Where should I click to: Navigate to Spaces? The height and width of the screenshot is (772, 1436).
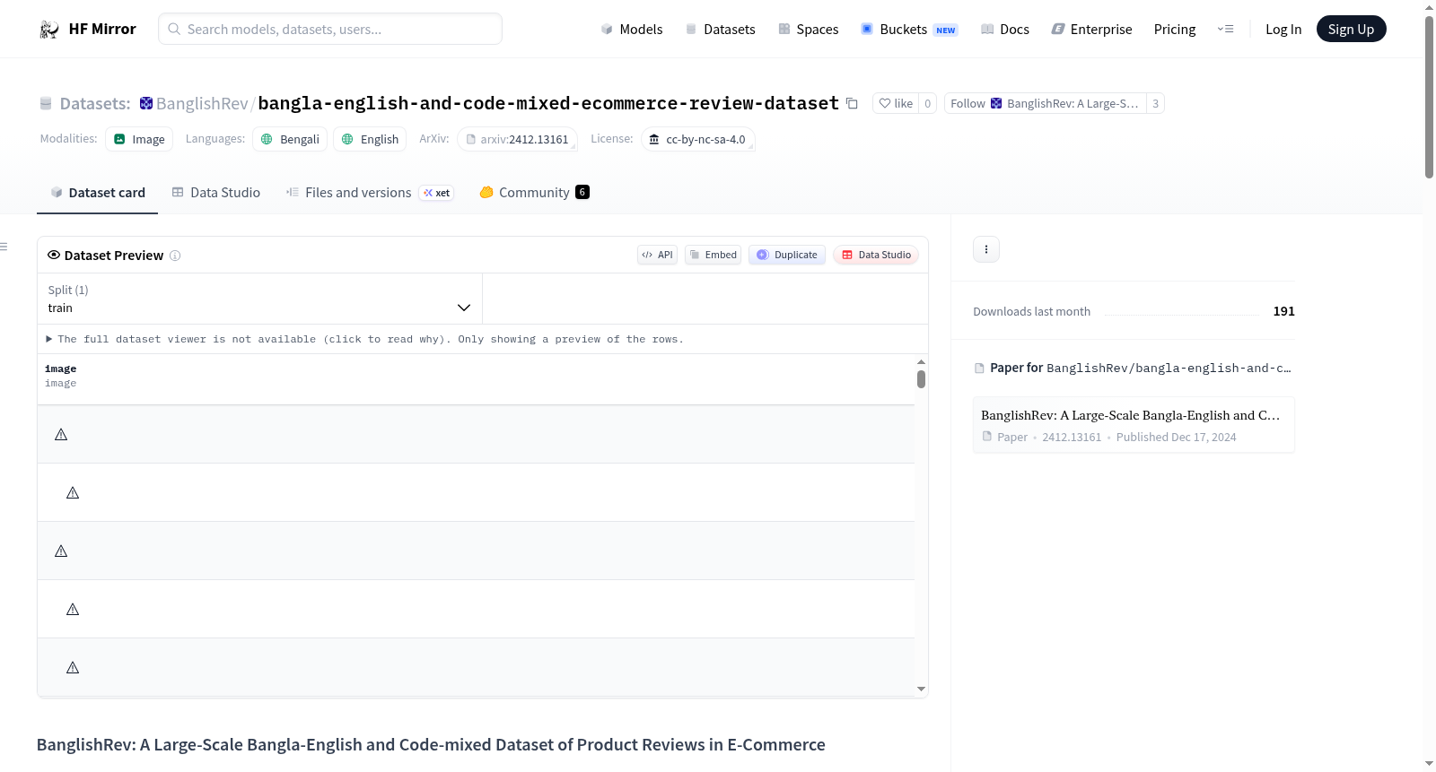point(808,30)
